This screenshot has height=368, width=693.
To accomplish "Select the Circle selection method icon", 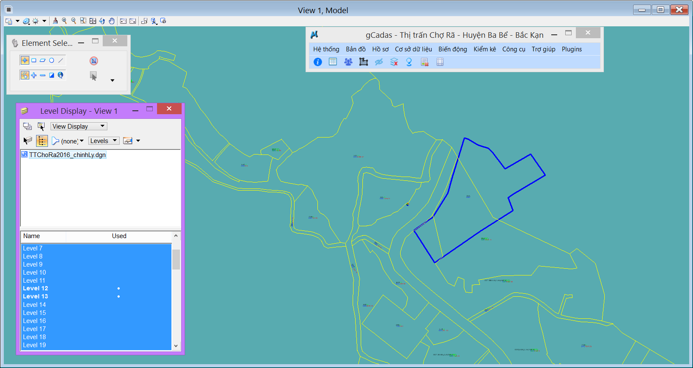I will point(52,60).
